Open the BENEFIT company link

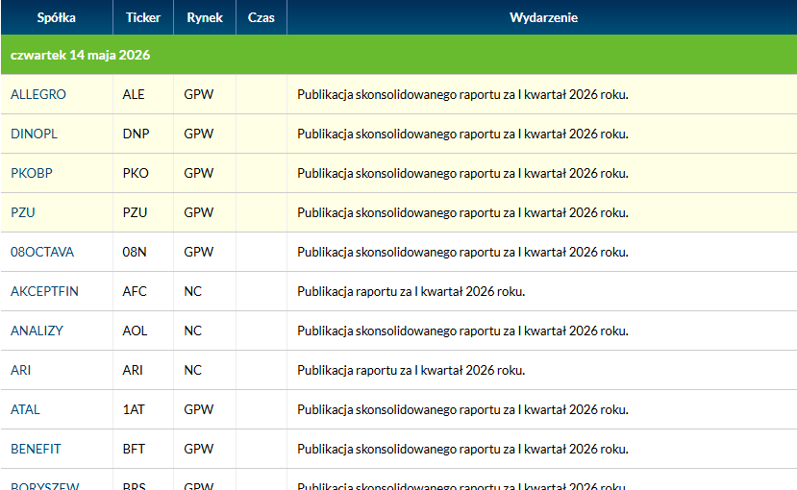pos(36,449)
